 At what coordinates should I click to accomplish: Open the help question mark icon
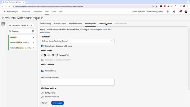tap(174, 12)
